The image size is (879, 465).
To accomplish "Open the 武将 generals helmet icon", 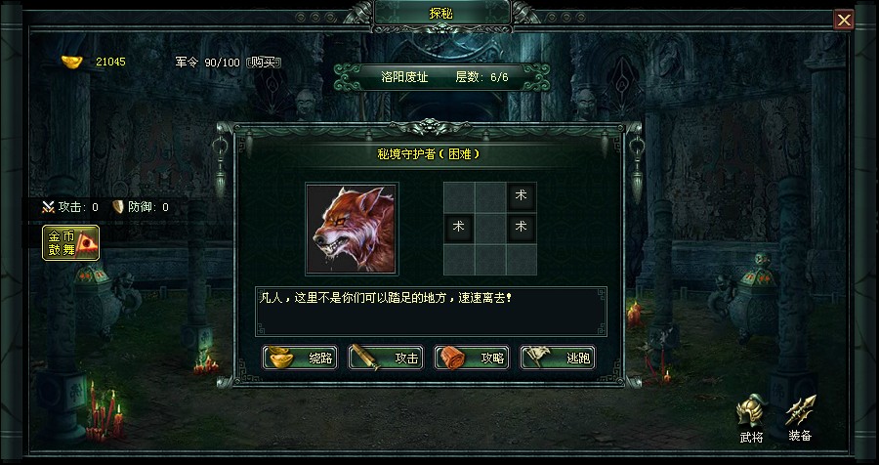I will pyautogui.click(x=751, y=418).
